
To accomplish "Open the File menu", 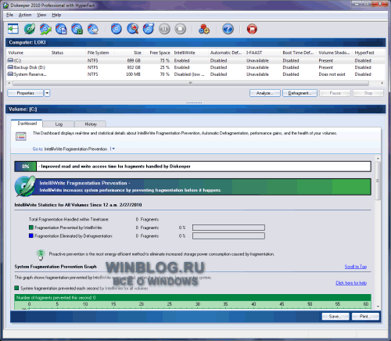I will (9, 15).
